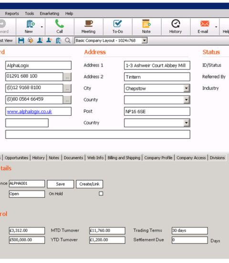
Task: Click the 01291 688 100 phone field
Action: pos(34,77)
